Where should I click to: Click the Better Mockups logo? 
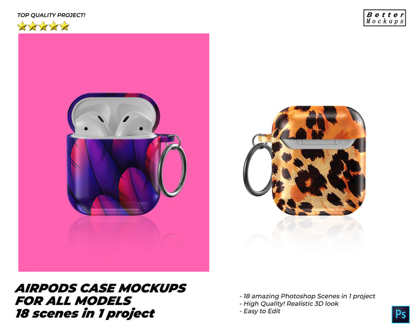[x=385, y=18]
